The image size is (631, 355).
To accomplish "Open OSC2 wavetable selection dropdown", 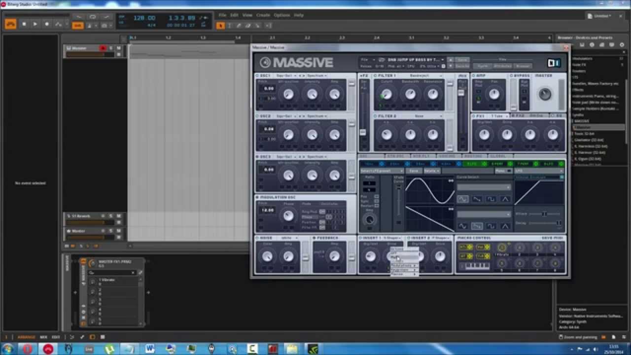I will (285, 116).
